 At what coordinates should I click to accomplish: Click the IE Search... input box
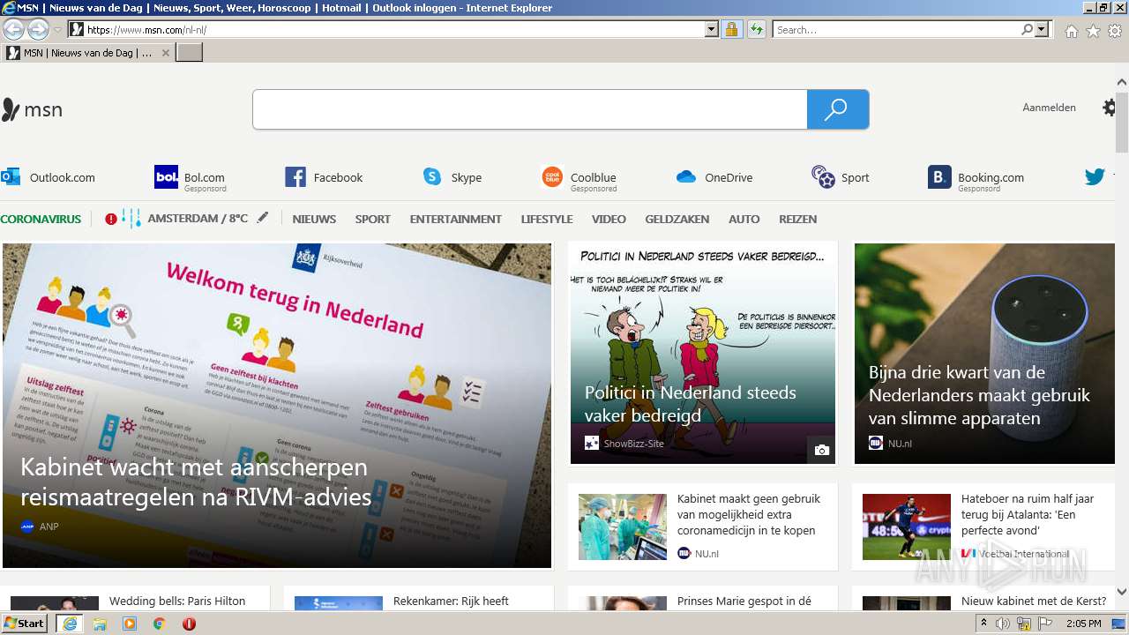(x=896, y=29)
